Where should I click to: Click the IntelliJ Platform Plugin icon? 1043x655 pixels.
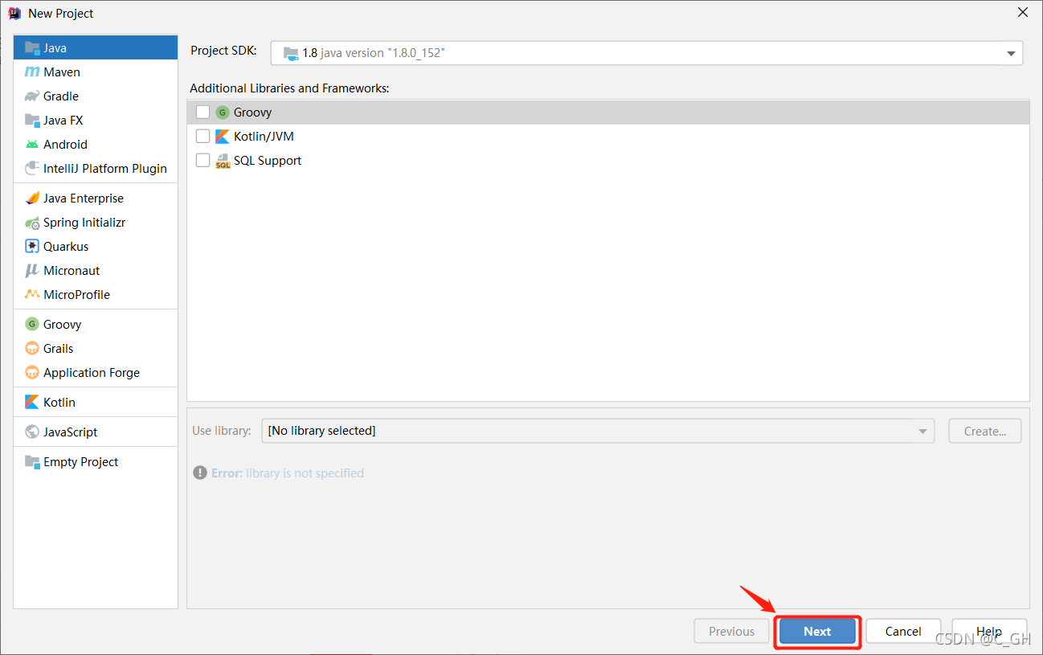[x=32, y=168]
